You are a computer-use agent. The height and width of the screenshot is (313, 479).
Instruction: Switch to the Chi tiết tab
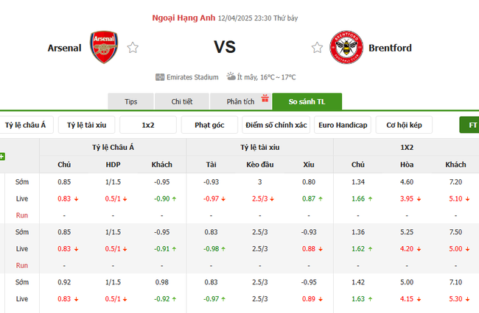182,101
